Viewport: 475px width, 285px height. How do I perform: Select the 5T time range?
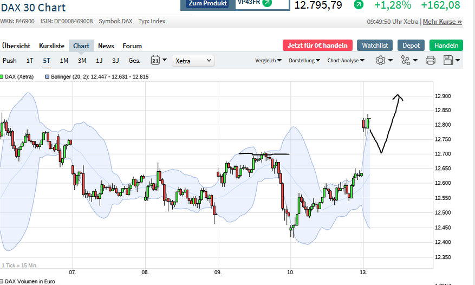coord(47,61)
